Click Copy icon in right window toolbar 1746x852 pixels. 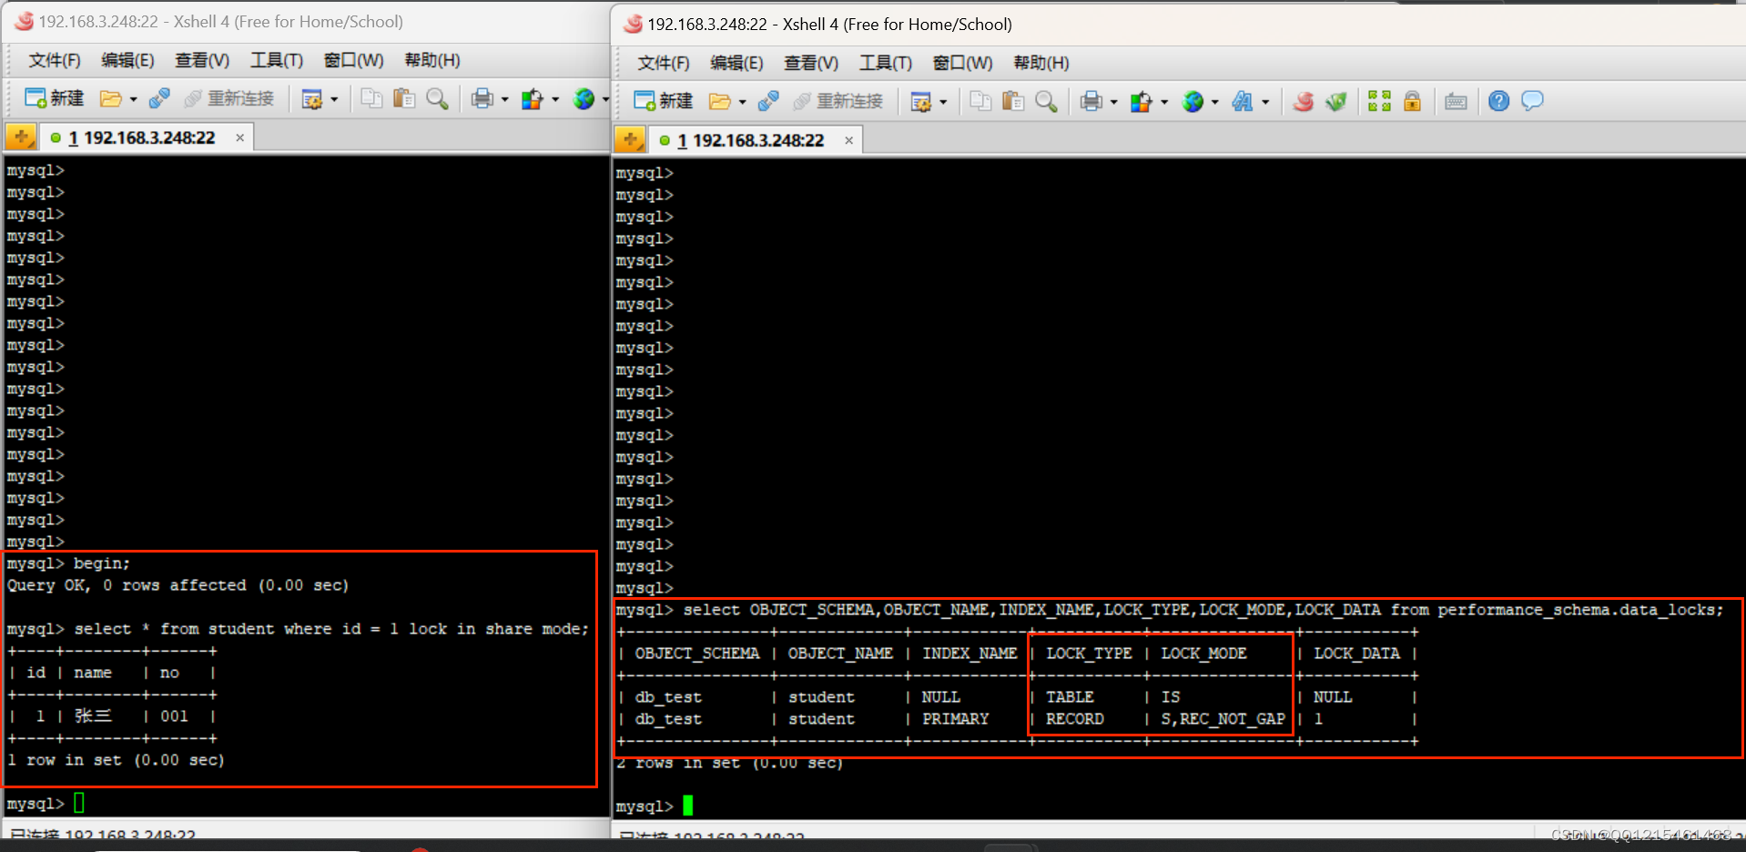click(x=980, y=101)
